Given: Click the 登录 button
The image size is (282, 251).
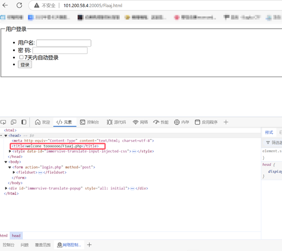Looking at the screenshot, I should click(x=25, y=65).
